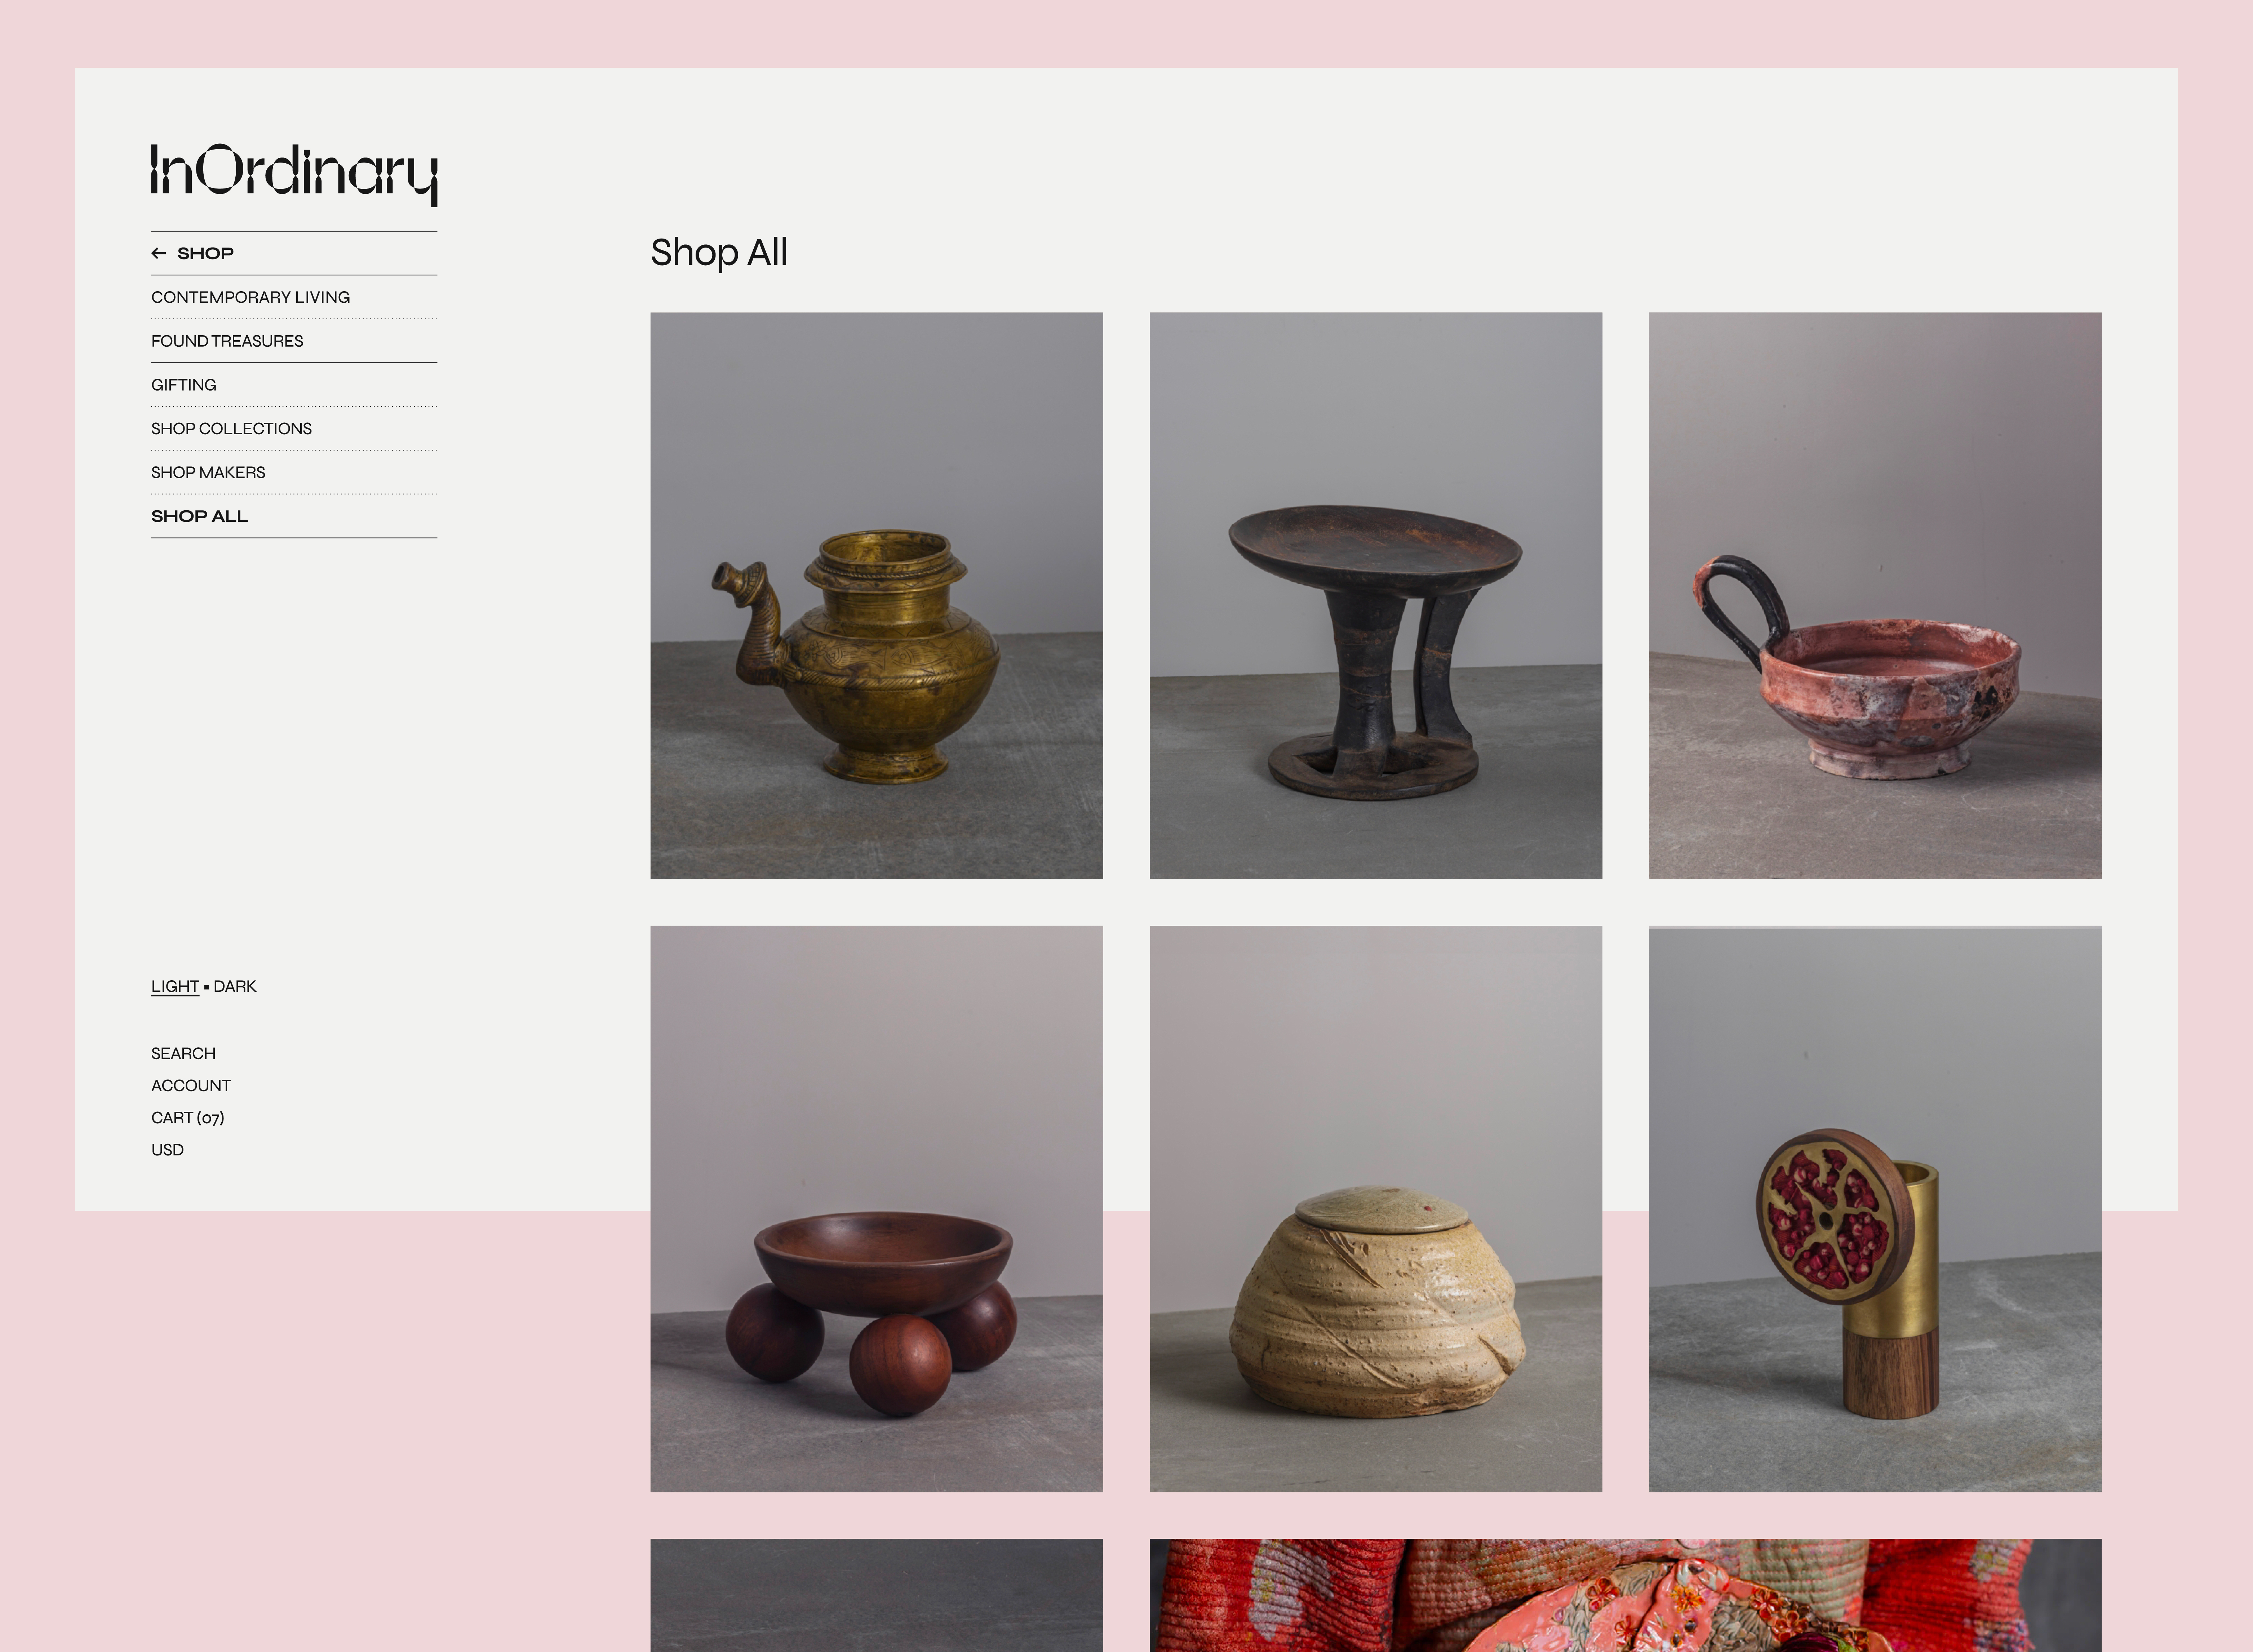Open the InOrdinary logo home link
The width and height of the screenshot is (2253, 1652).
click(x=294, y=175)
